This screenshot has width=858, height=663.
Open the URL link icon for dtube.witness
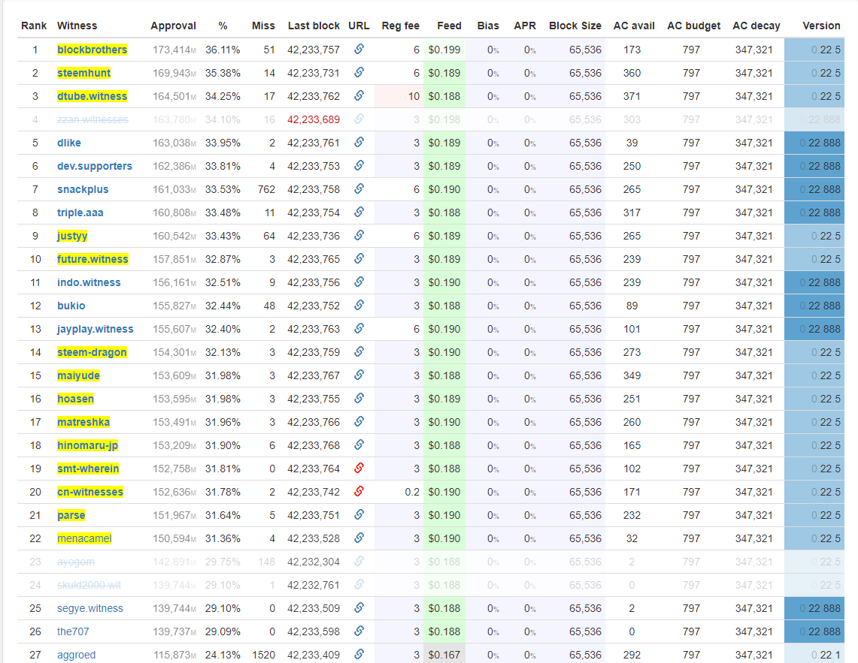(x=359, y=95)
